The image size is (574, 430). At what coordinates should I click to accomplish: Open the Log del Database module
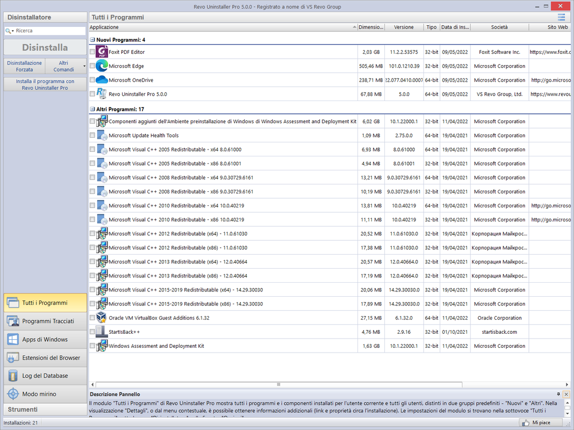pos(45,376)
